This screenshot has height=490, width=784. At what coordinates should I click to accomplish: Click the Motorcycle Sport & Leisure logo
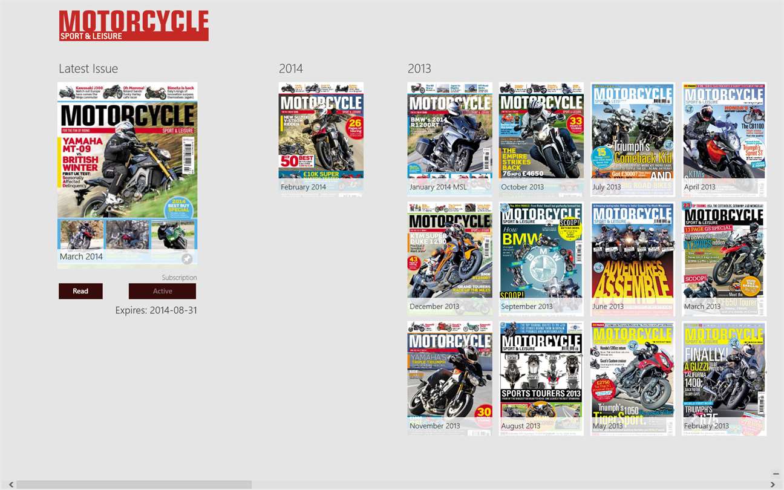(x=134, y=25)
